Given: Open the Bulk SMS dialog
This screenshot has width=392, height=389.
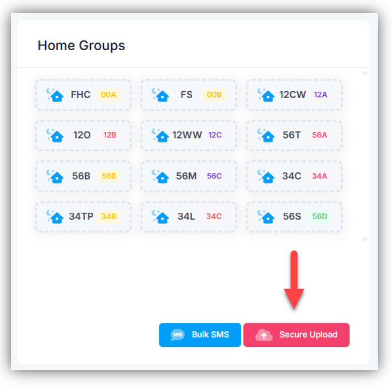Looking at the screenshot, I should pyautogui.click(x=200, y=335).
